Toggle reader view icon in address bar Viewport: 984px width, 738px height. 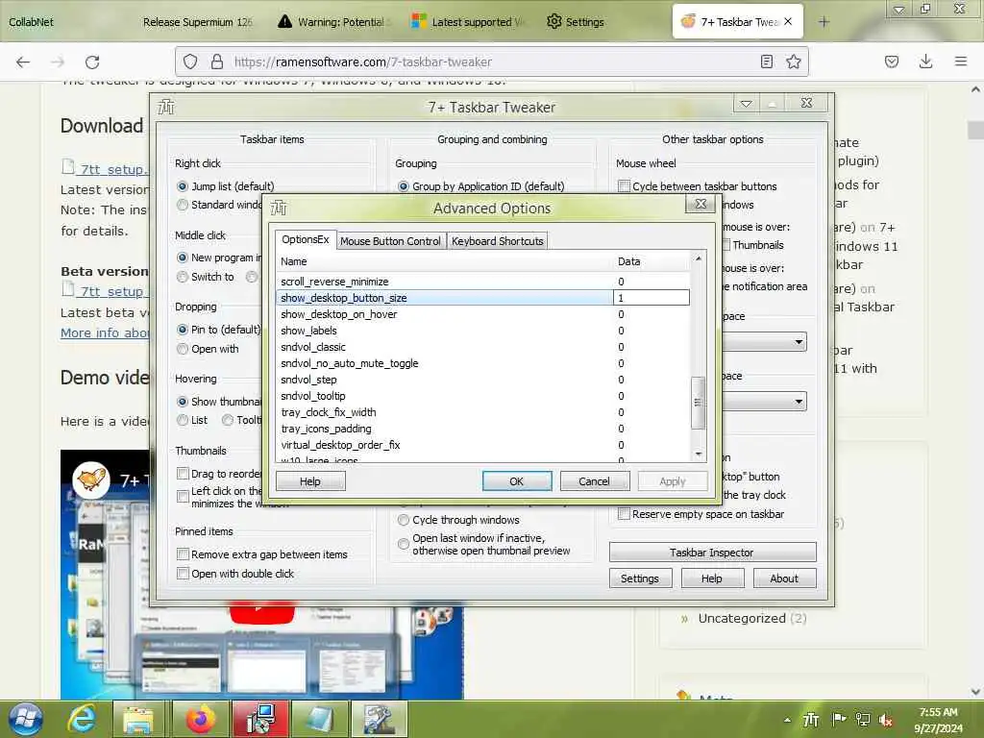766,61
